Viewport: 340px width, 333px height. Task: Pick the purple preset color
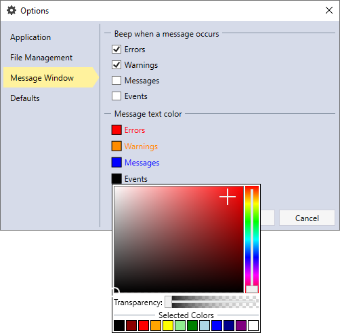click(241, 326)
